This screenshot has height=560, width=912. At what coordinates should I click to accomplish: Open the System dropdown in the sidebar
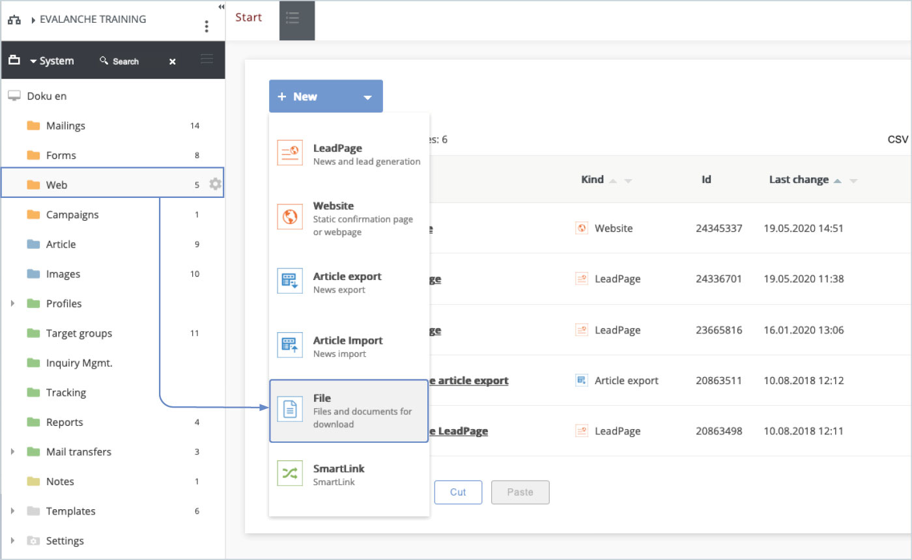coord(51,61)
